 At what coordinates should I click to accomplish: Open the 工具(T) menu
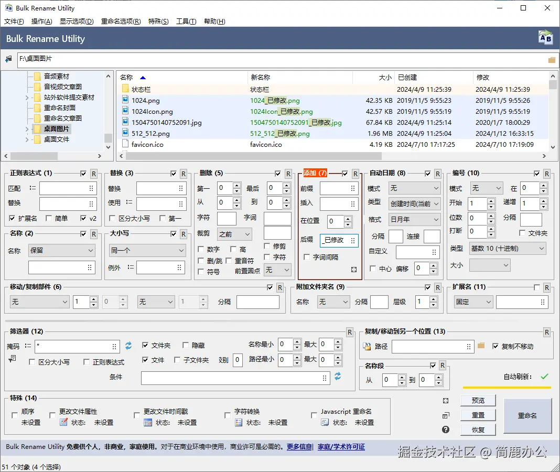click(x=186, y=21)
